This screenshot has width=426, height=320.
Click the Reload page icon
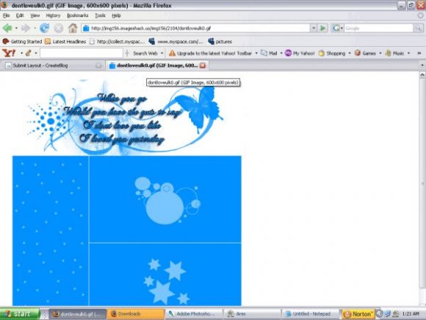45,28
